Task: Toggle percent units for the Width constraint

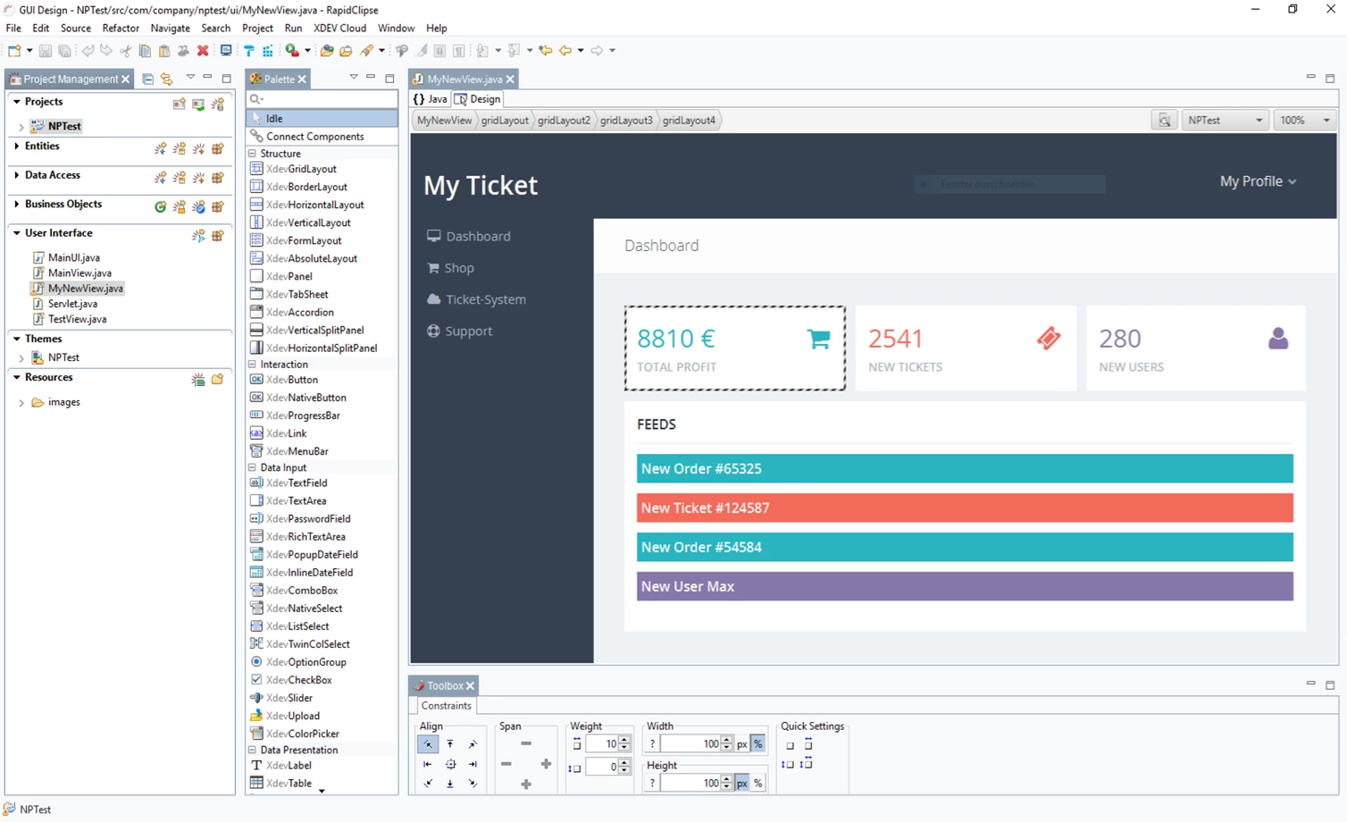Action: [757, 743]
